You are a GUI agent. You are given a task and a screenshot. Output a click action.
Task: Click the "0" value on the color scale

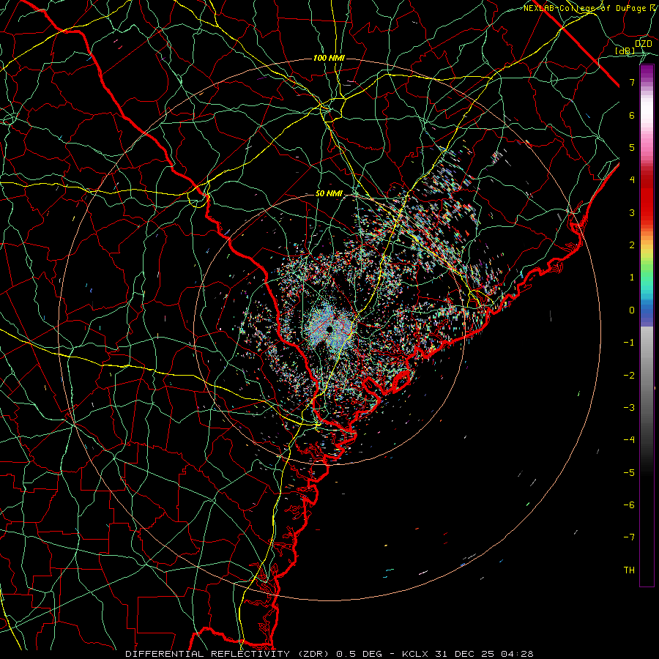pyautogui.click(x=632, y=310)
